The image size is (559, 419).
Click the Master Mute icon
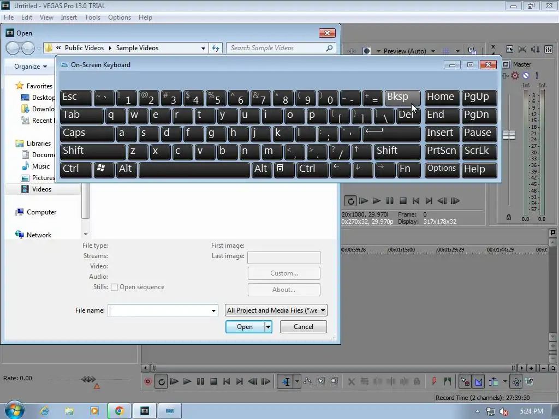point(526,75)
